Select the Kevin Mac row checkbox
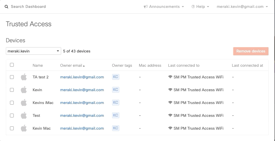The width and height of the screenshot is (275, 141). tap(12, 128)
